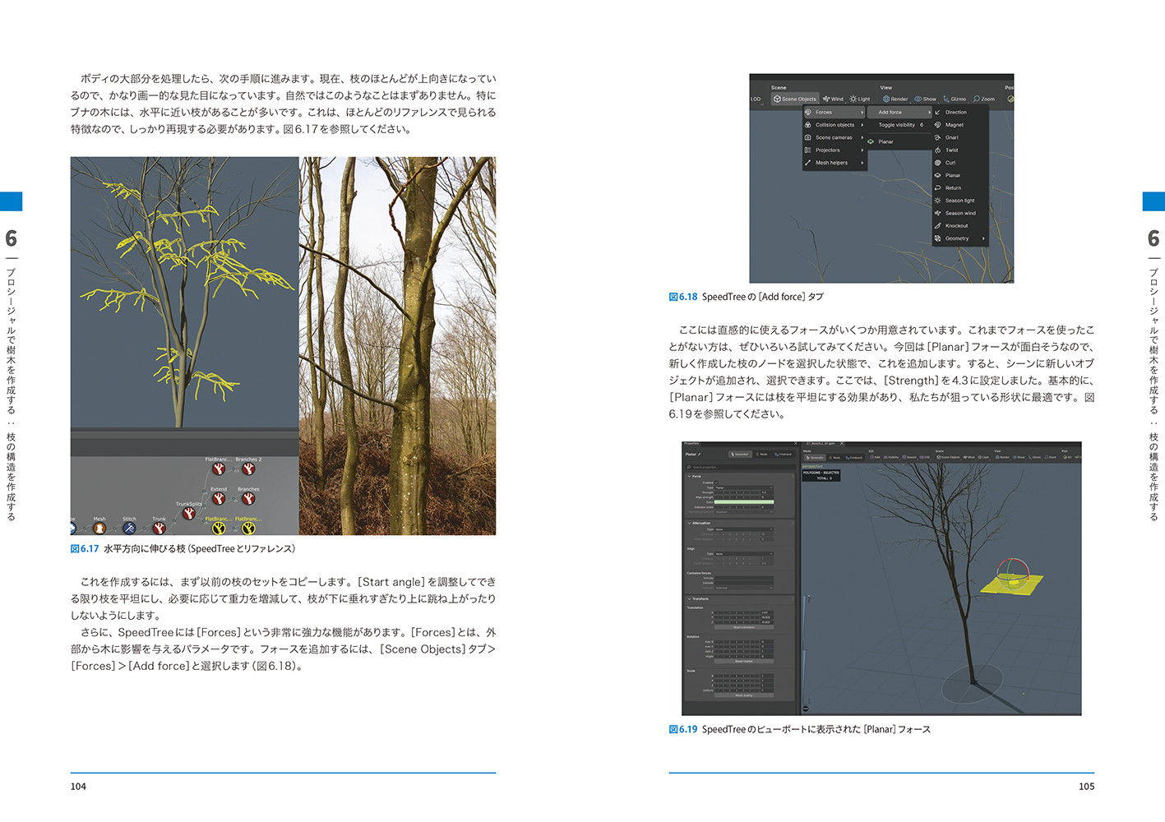This screenshot has width=1165, height=822.
Task: Click the Search properties field
Action: [x=741, y=467]
